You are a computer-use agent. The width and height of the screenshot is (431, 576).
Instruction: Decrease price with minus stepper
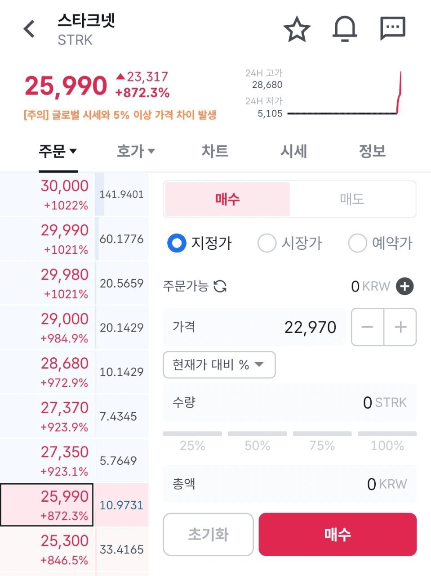368,327
